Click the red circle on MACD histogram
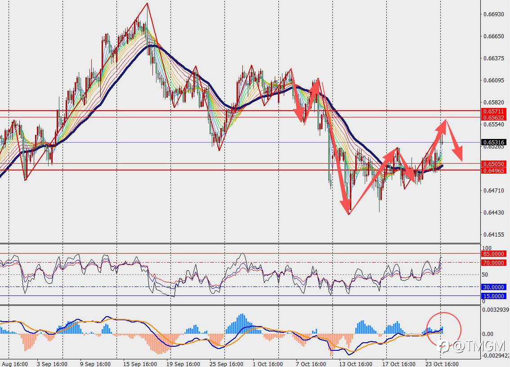The width and height of the screenshot is (510, 367). click(x=443, y=329)
